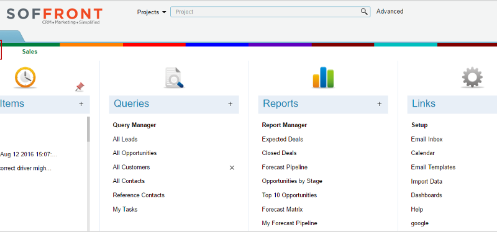This screenshot has width=497, height=232.
Task: Click the magnifier search icon
Action: 364,12
